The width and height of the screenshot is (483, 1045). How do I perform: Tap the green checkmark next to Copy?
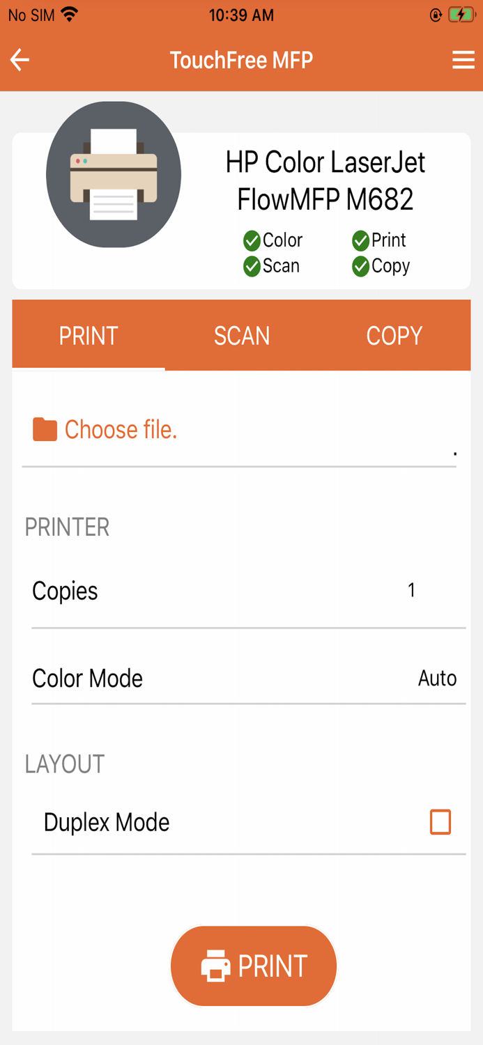click(361, 266)
